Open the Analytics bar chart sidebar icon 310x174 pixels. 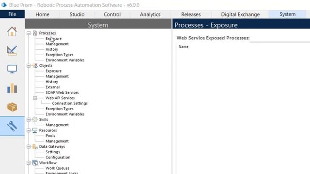pos(12,88)
